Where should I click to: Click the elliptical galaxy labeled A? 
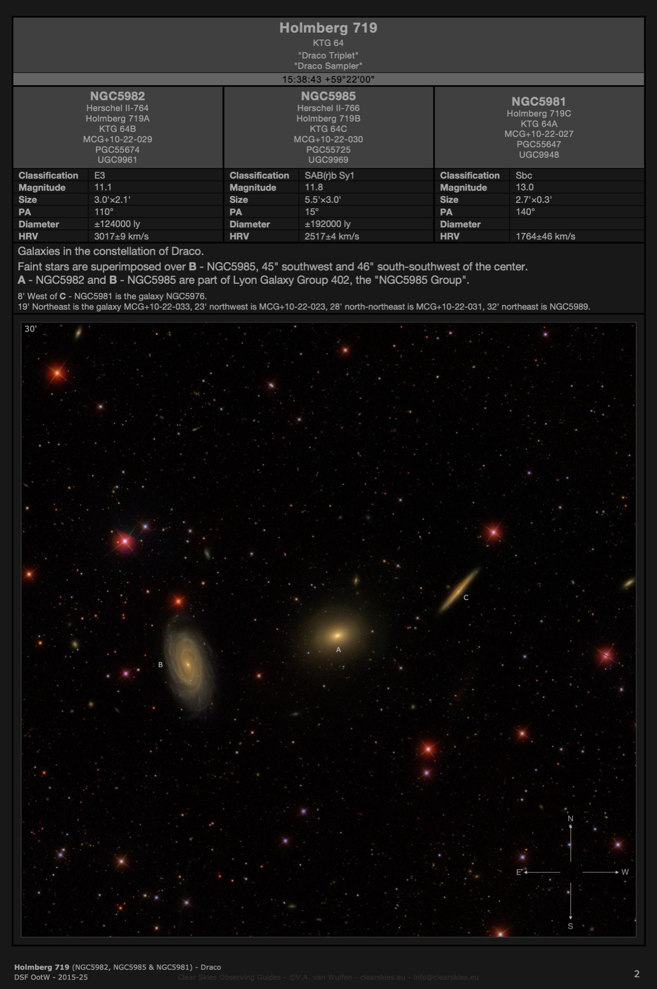pyautogui.click(x=337, y=634)
